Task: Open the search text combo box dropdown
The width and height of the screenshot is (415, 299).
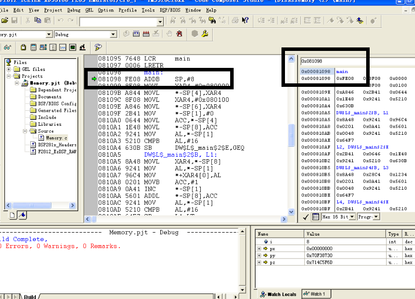Action: (160, 22)
